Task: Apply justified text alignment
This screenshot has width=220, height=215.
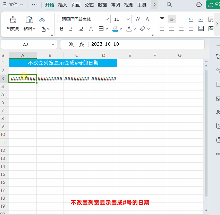Action: [191, 29]
